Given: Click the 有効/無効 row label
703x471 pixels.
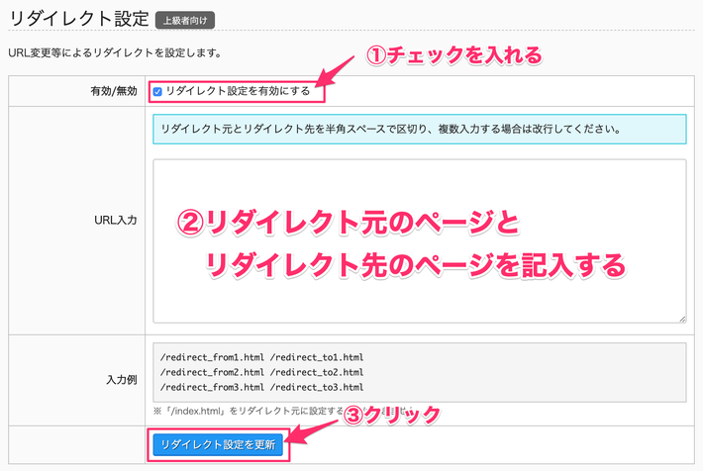Looking at the screenshot, I should point(112,91).
